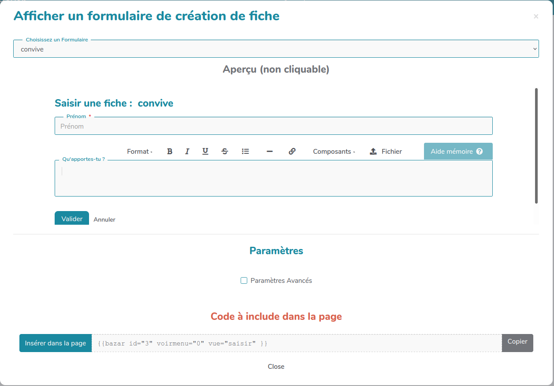Click the Annuler link
Image resolution: width=554 pixels, height=386 pixels.
pos(104,219)
